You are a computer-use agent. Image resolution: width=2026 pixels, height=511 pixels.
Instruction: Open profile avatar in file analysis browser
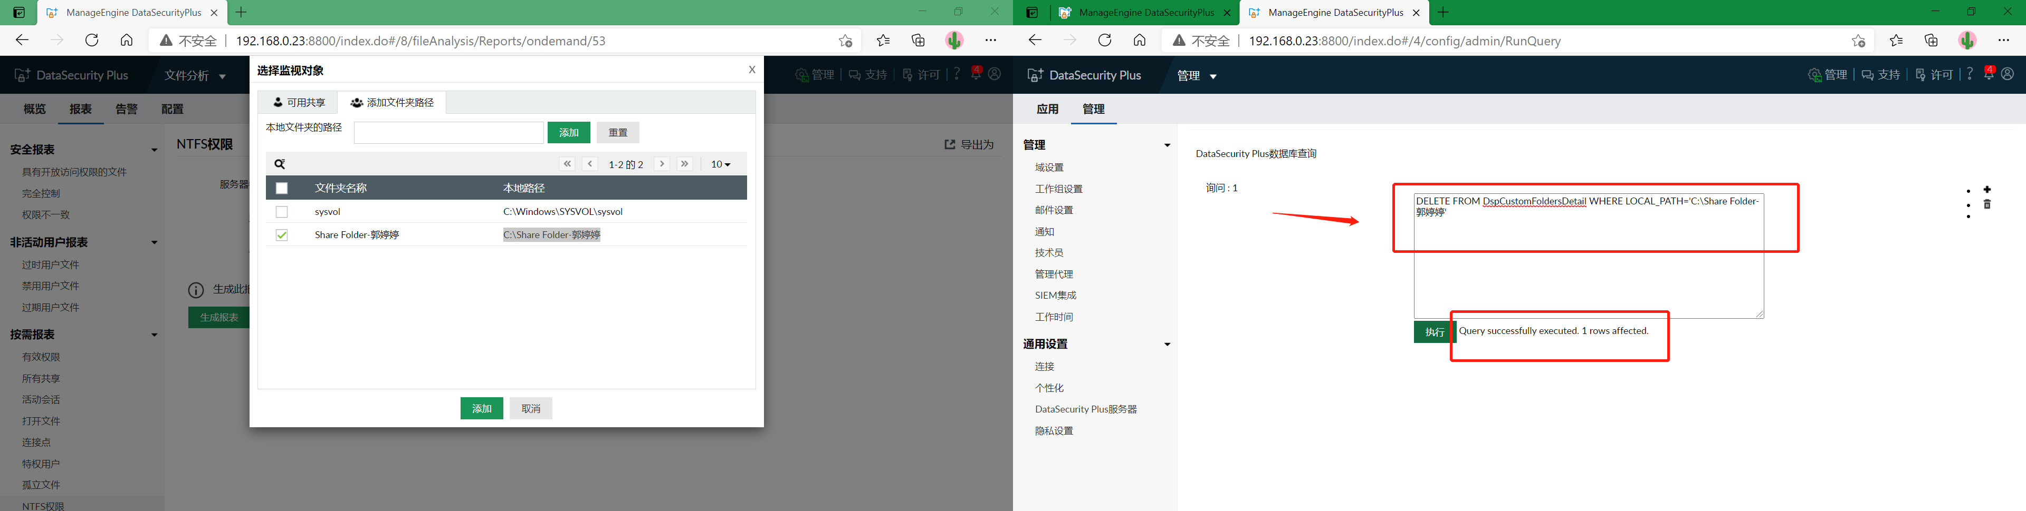click(954, 40)
